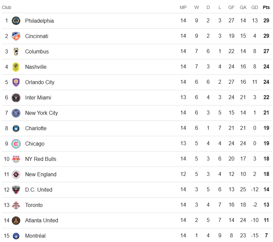Click the New York City FC crest
The image size is (273, 242).
16,113
